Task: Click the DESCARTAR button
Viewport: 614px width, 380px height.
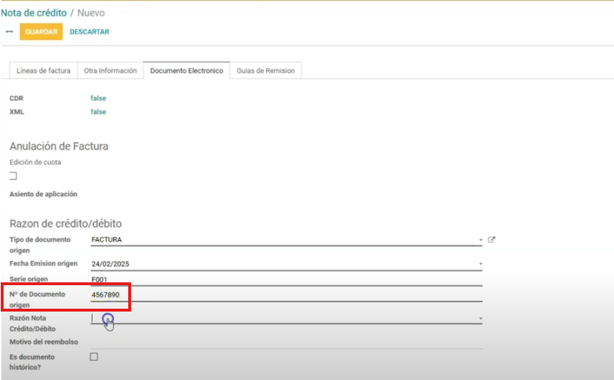Action: [90, 32]
